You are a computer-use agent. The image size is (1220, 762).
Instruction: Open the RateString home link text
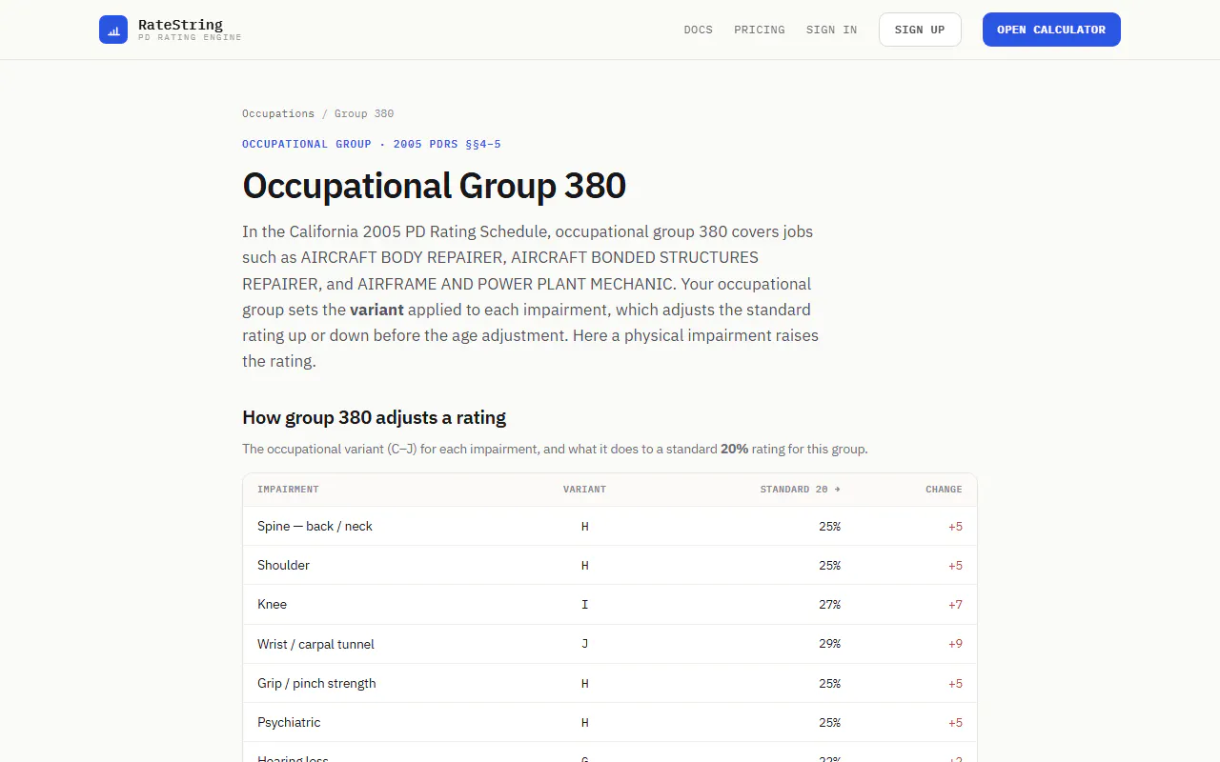(x=180, y=25)
